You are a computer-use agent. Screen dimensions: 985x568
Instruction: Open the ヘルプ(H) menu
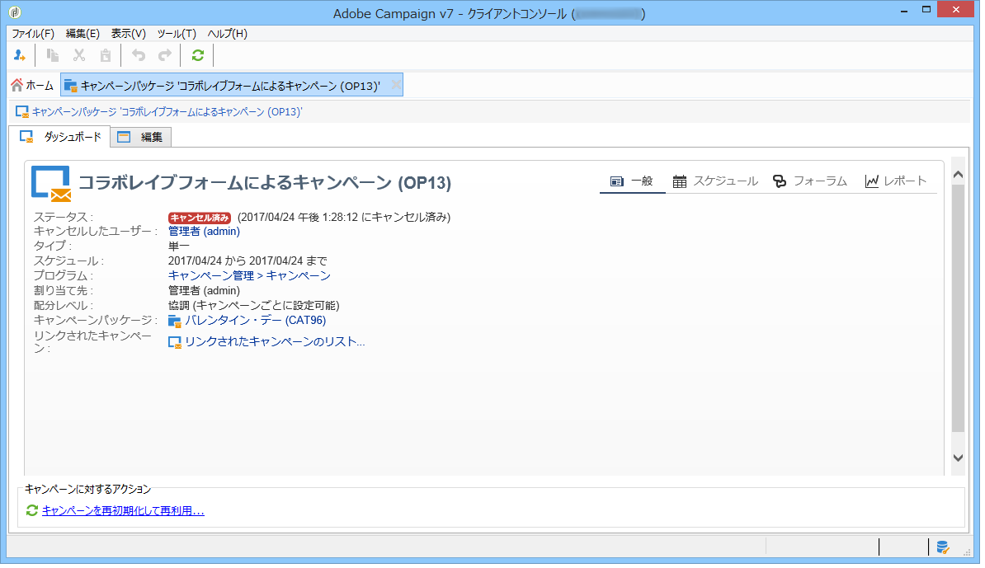[x=228, y=34]
